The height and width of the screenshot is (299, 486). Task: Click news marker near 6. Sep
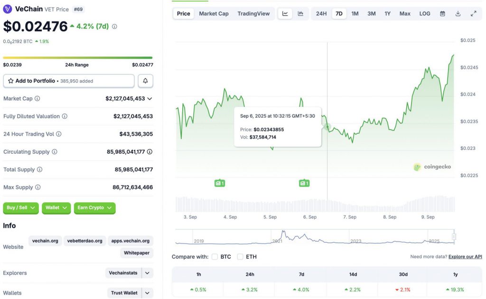[x=304, y=183]
